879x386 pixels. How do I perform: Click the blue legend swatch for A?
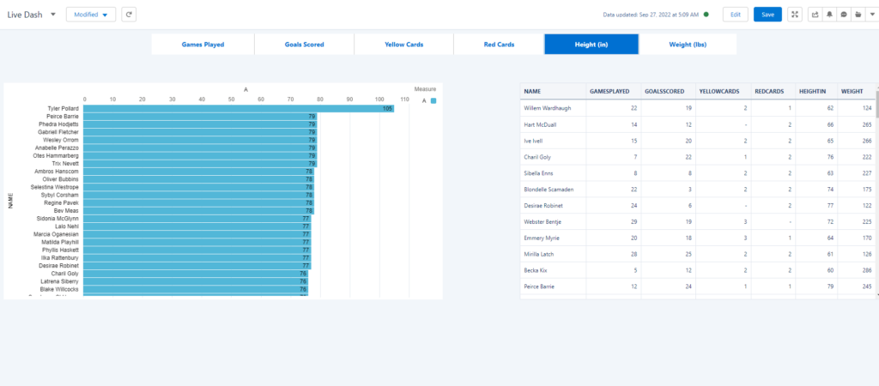[433, 100]
